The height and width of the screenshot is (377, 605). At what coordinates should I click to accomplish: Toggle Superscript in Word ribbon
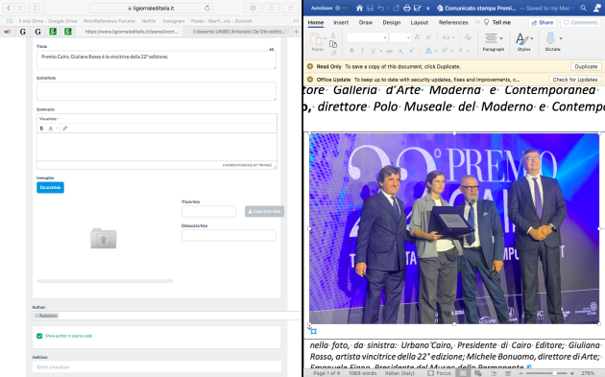[412, 51]
